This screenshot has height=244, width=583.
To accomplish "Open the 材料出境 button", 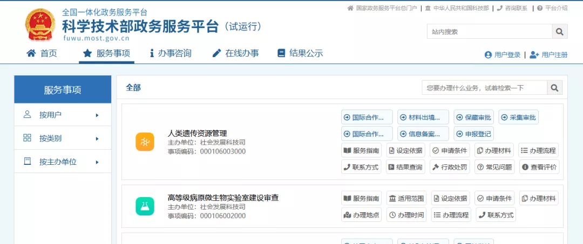I will coord(423,117).
